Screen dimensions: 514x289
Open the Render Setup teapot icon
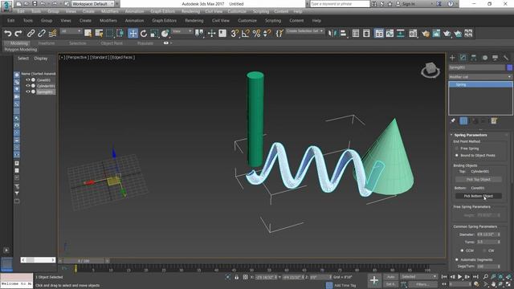click(x=426, y=33)
